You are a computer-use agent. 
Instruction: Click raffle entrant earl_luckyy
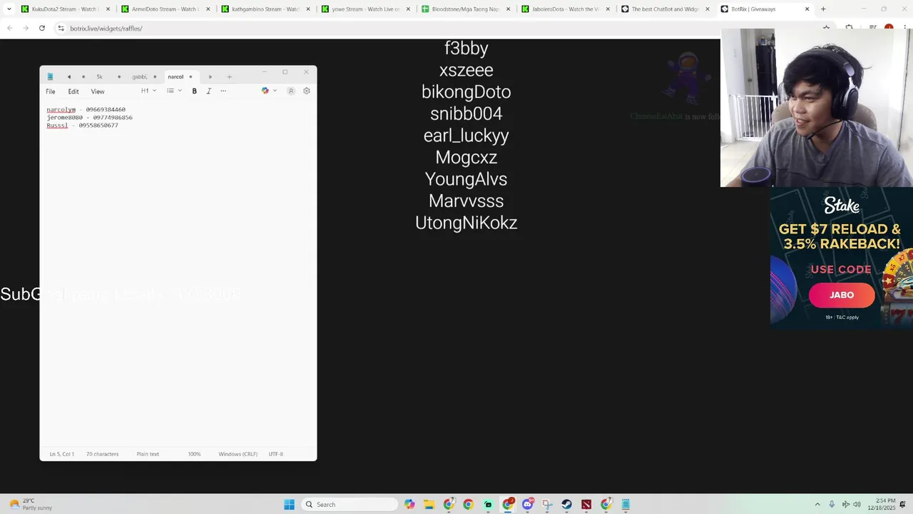[x=466, y=136]
